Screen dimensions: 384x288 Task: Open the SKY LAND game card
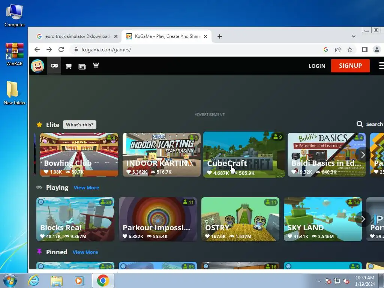(323, 219)
